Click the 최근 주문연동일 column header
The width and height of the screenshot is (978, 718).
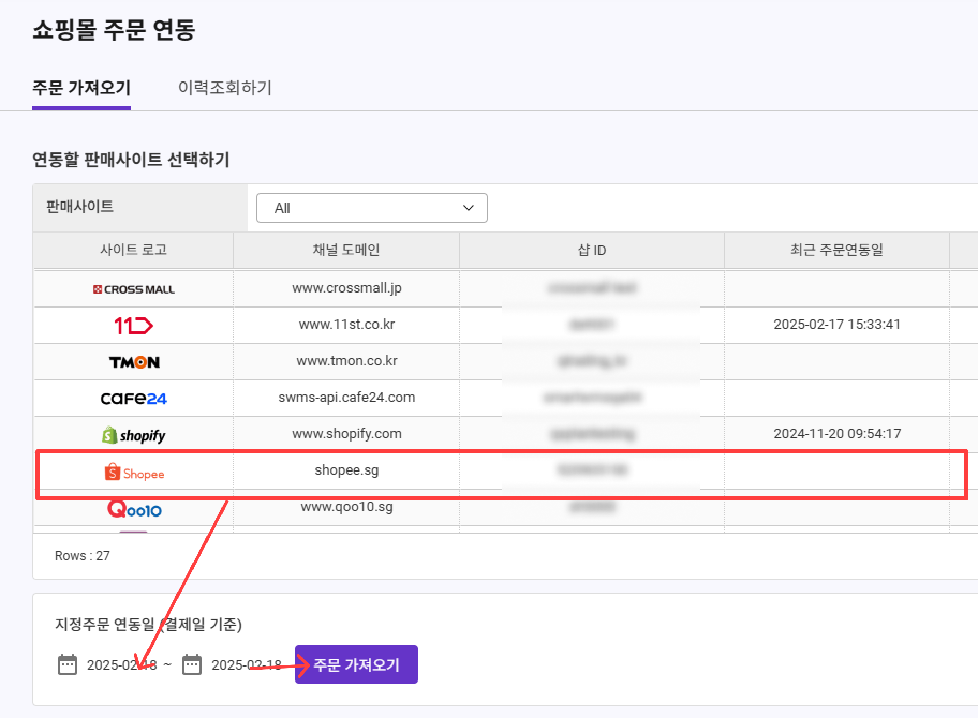tap(837, 250)
